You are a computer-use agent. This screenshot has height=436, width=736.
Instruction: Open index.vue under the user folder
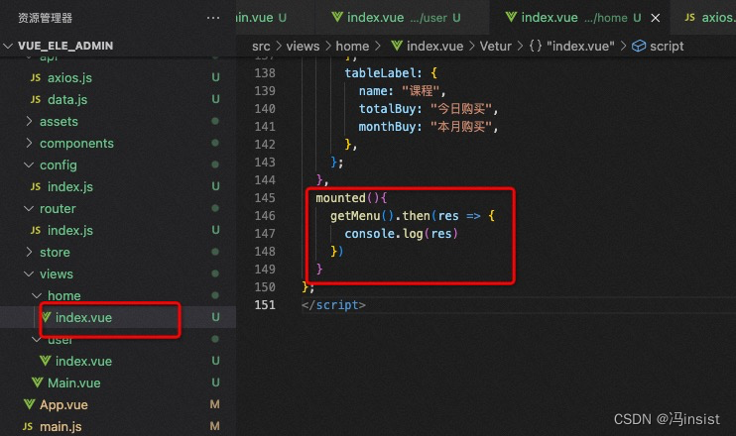[x=83, y=361]
